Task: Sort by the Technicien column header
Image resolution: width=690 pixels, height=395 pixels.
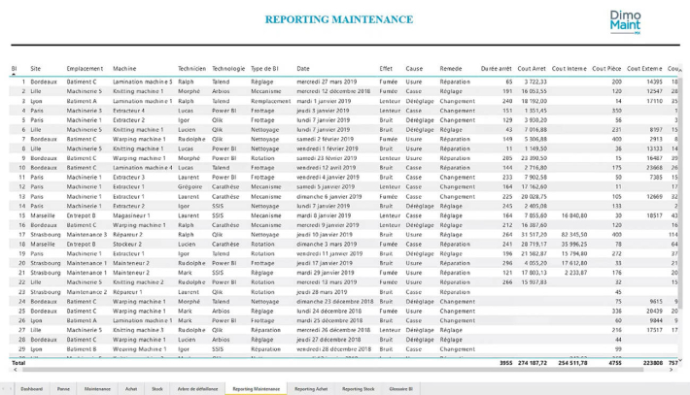Action: 191,69
